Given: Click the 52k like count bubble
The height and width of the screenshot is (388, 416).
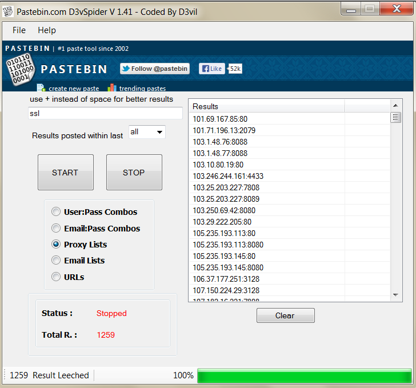Looking at the screenshot, I should tap(235, 69).
